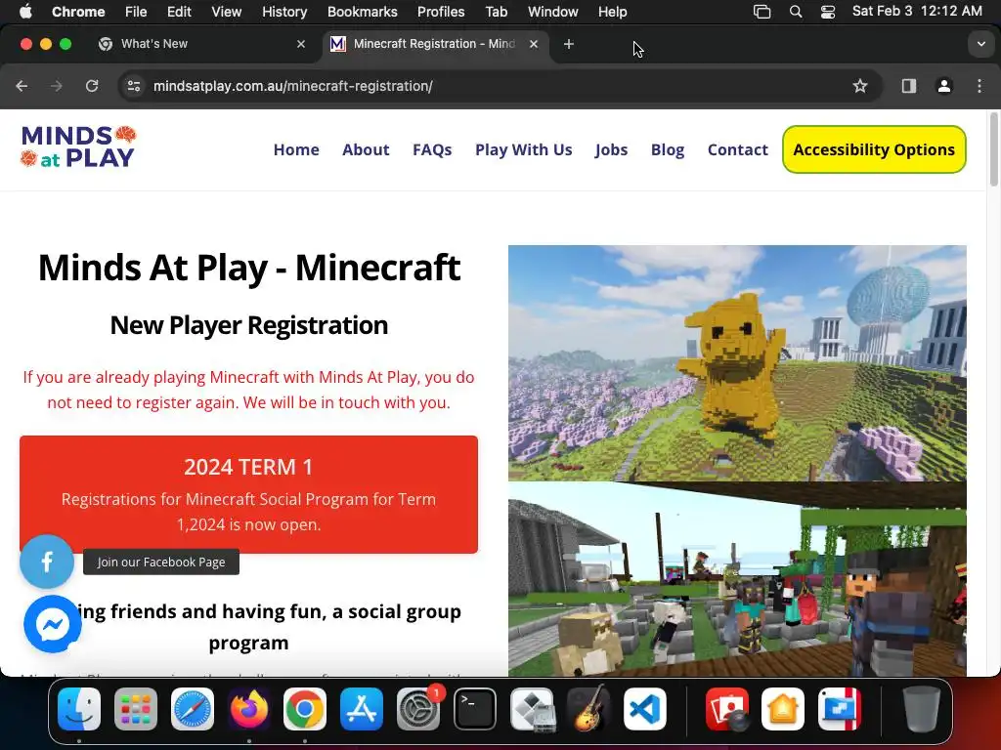The image size is (1001, 750).
Task: Open Spotlight search in menu bar
Action: pos(796,12)
